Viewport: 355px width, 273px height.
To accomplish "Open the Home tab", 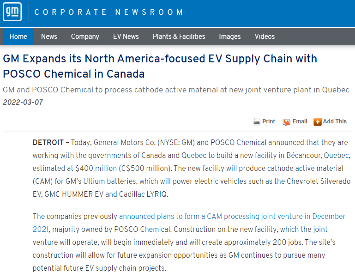I will click(x=18, y=36).
